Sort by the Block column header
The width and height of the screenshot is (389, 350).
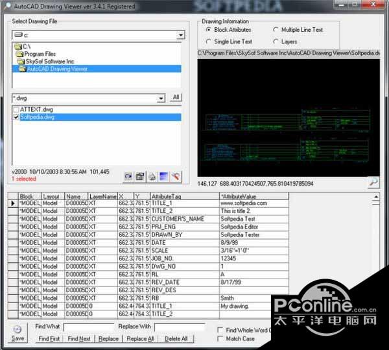30,196
